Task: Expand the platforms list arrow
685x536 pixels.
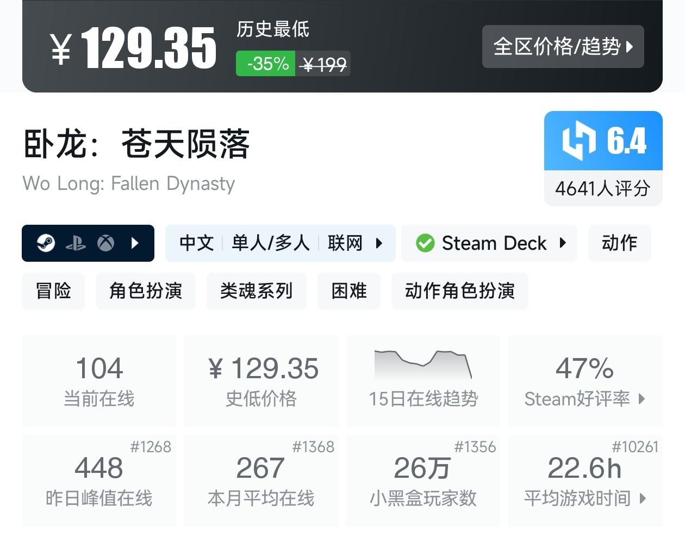Action: point(135,243)
